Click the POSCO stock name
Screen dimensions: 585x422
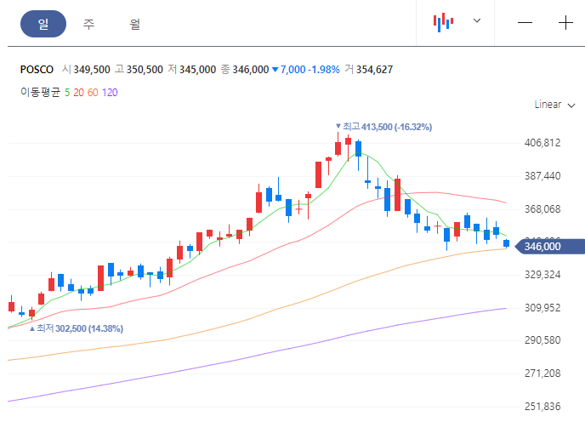37,70
